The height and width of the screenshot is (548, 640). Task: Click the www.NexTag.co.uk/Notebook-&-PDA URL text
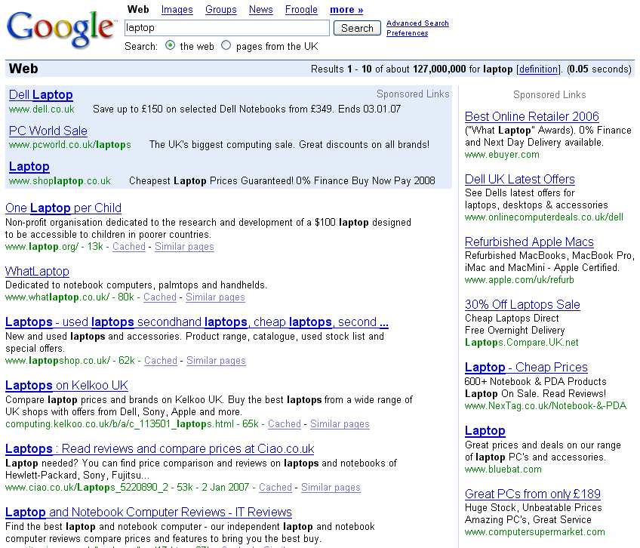point(546,406)
